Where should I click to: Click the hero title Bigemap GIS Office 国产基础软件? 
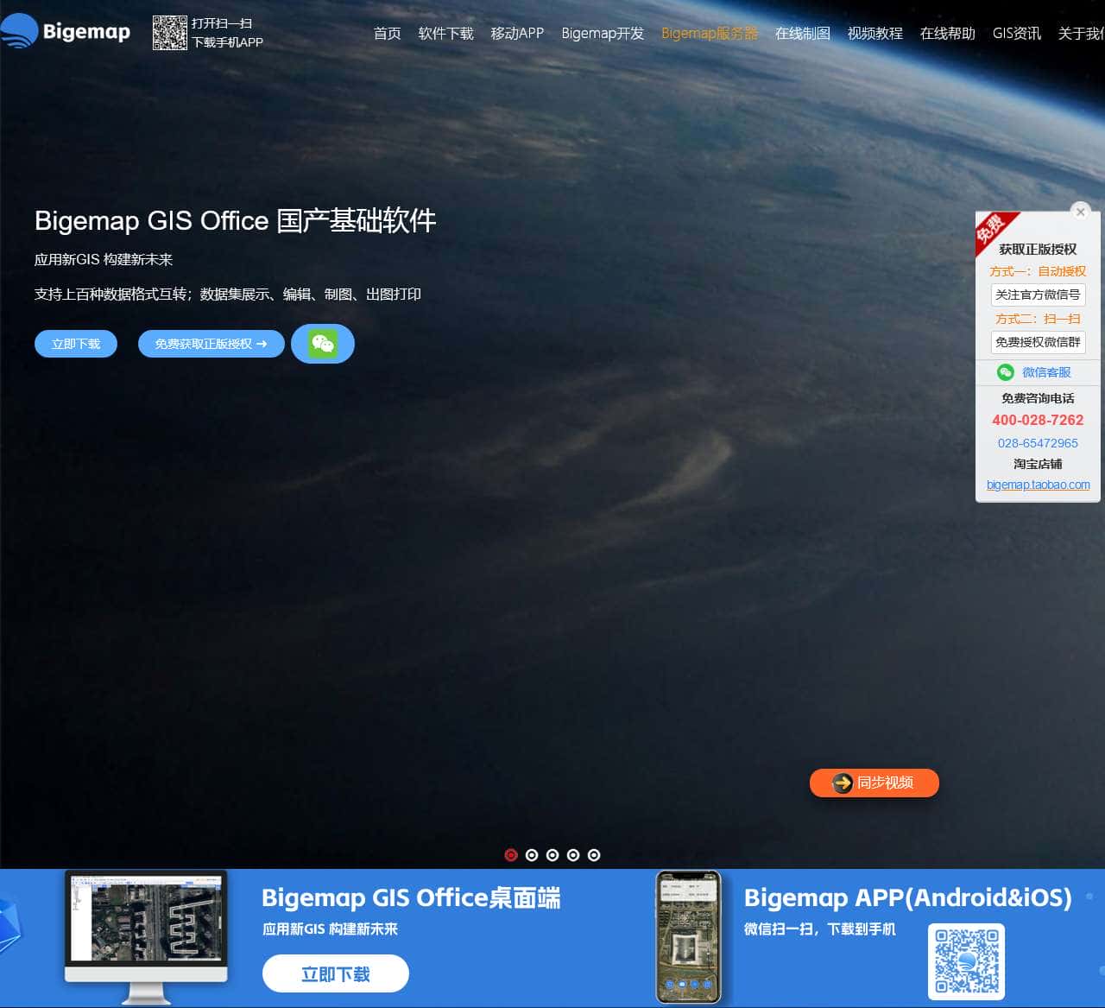(236, 221)
